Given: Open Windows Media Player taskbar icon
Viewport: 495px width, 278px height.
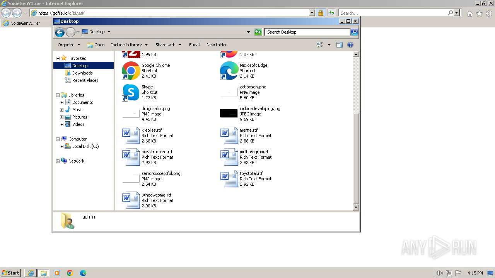Looking at the screenshot, I should click(x=57, y=273).
